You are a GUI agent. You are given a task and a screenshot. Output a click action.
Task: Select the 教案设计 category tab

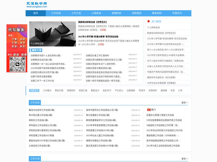(x=95, y=91)
